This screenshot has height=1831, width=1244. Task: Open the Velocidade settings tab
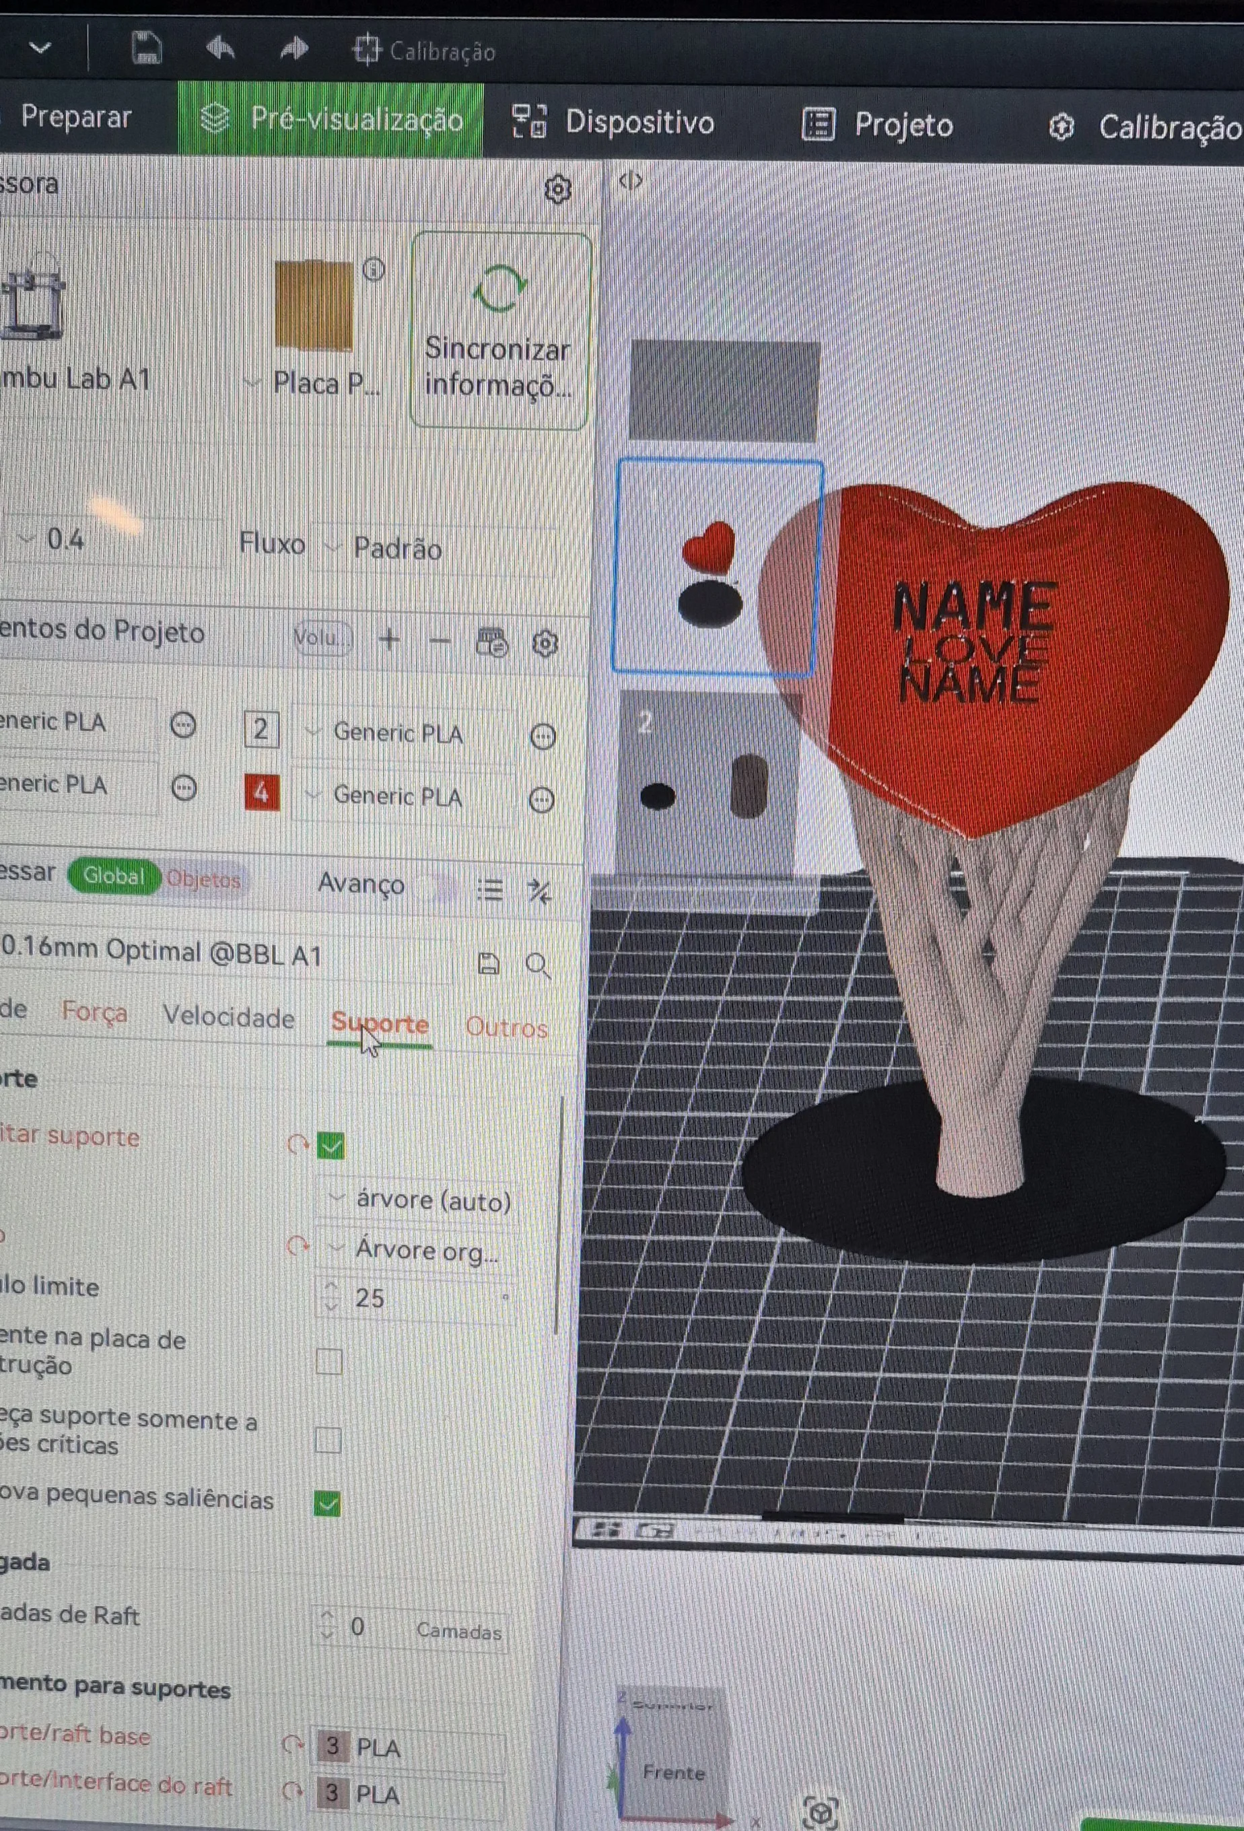pos(228,1016)
